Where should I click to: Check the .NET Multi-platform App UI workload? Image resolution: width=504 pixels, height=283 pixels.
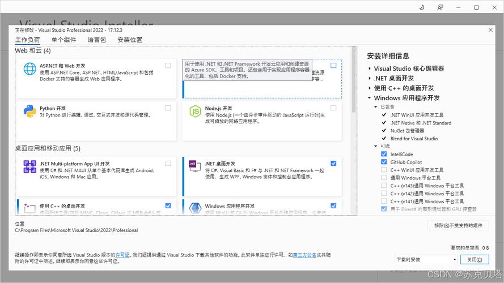point(168,164)
